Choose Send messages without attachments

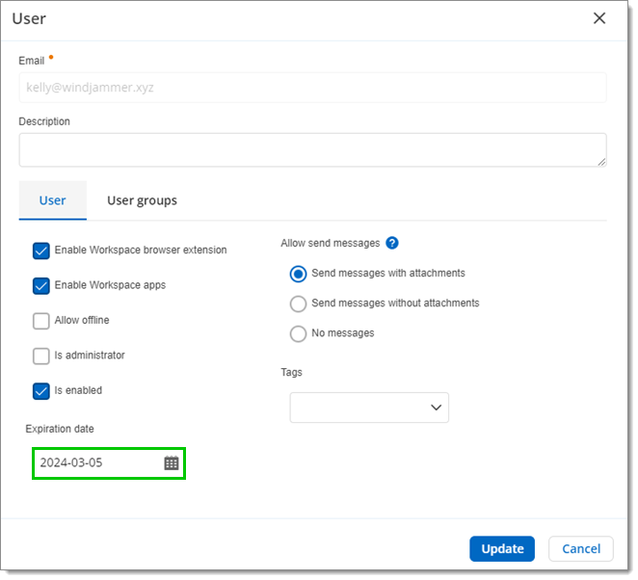[x=299, y=303]
